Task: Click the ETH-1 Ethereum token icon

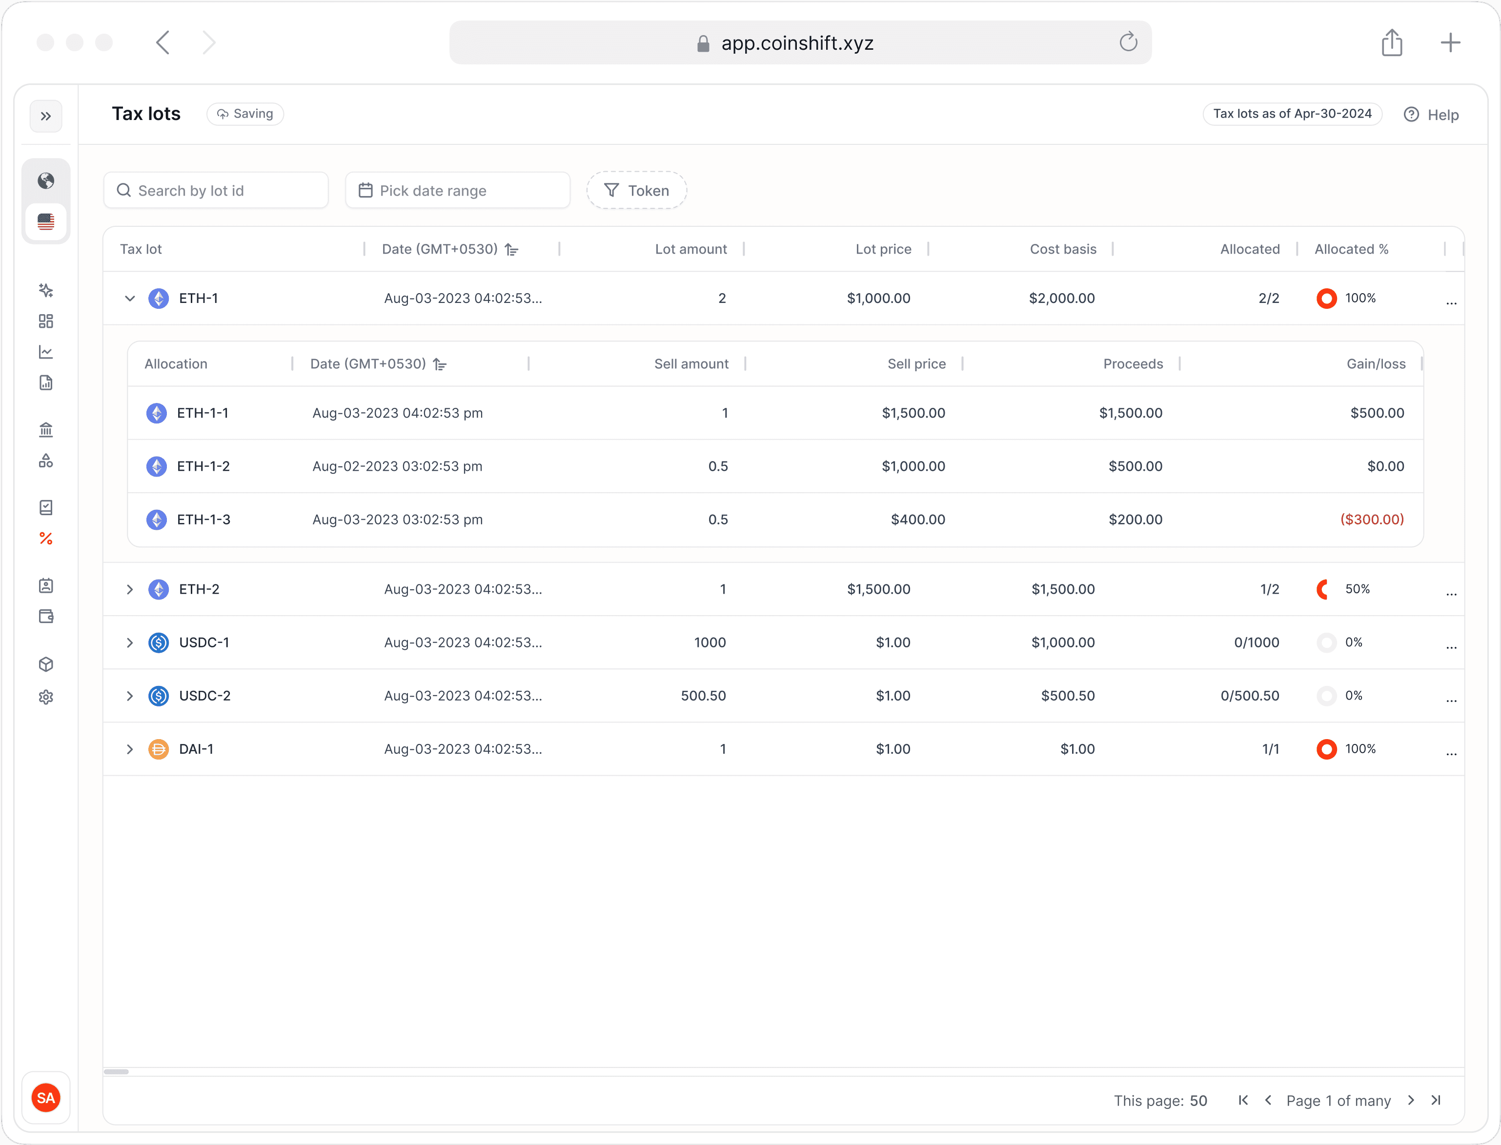Action: tap(158, 299)
